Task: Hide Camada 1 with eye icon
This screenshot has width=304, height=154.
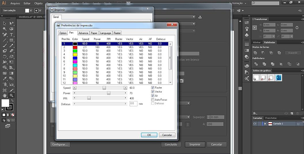Action: 255,124
